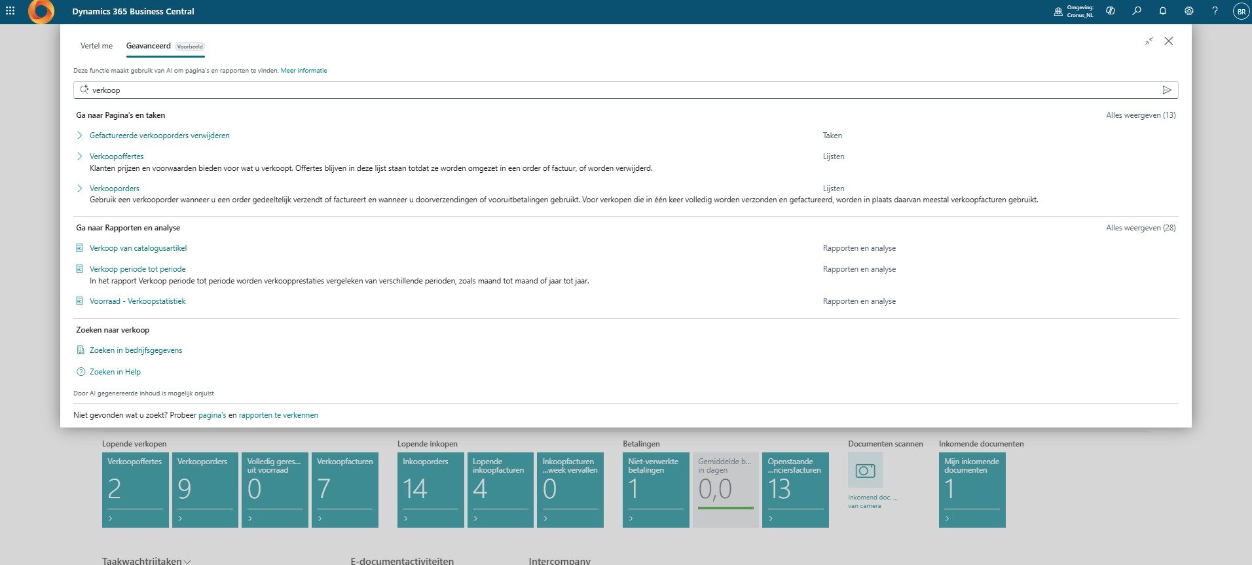Open the app launcher waffle icon
Screen dimensions: 1252x565
10,11
